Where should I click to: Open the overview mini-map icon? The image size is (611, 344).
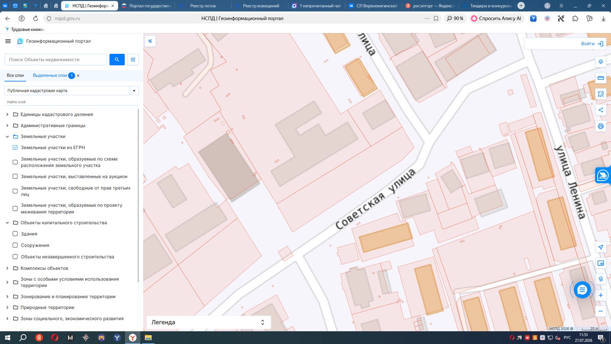(600, 263)
